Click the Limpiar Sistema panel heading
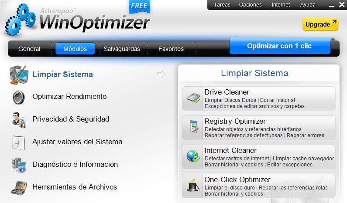 click(x=254, y=73)
